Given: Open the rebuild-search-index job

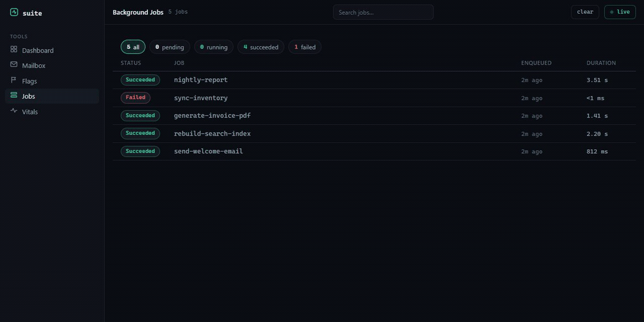Looking at the screenshot, I should tap(374, 134).
